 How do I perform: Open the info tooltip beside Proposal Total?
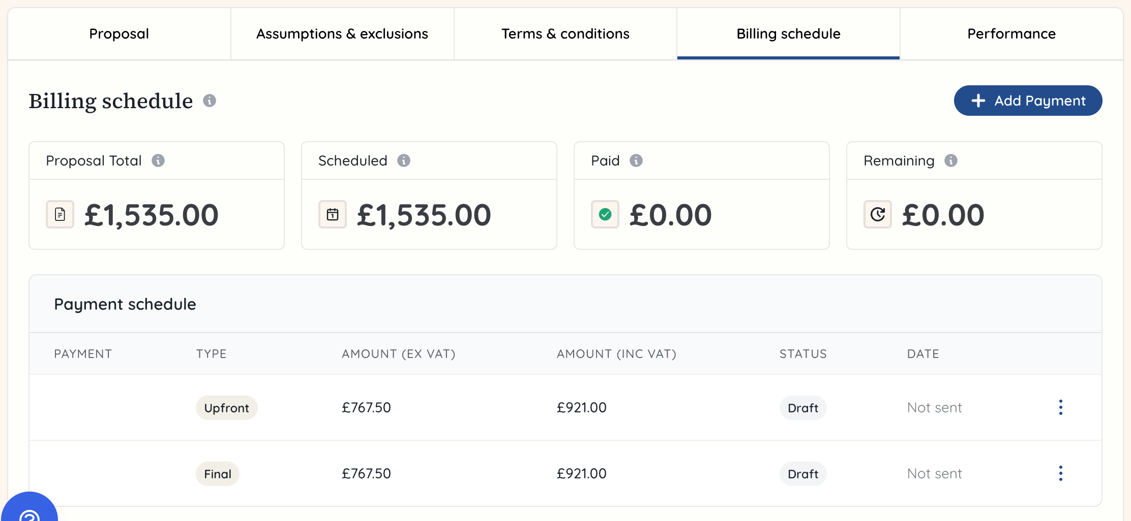[x=160, y=160]
